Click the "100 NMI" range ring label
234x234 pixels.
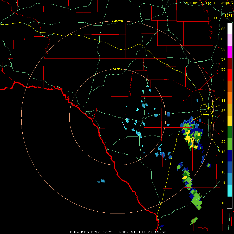coord(118,21)
